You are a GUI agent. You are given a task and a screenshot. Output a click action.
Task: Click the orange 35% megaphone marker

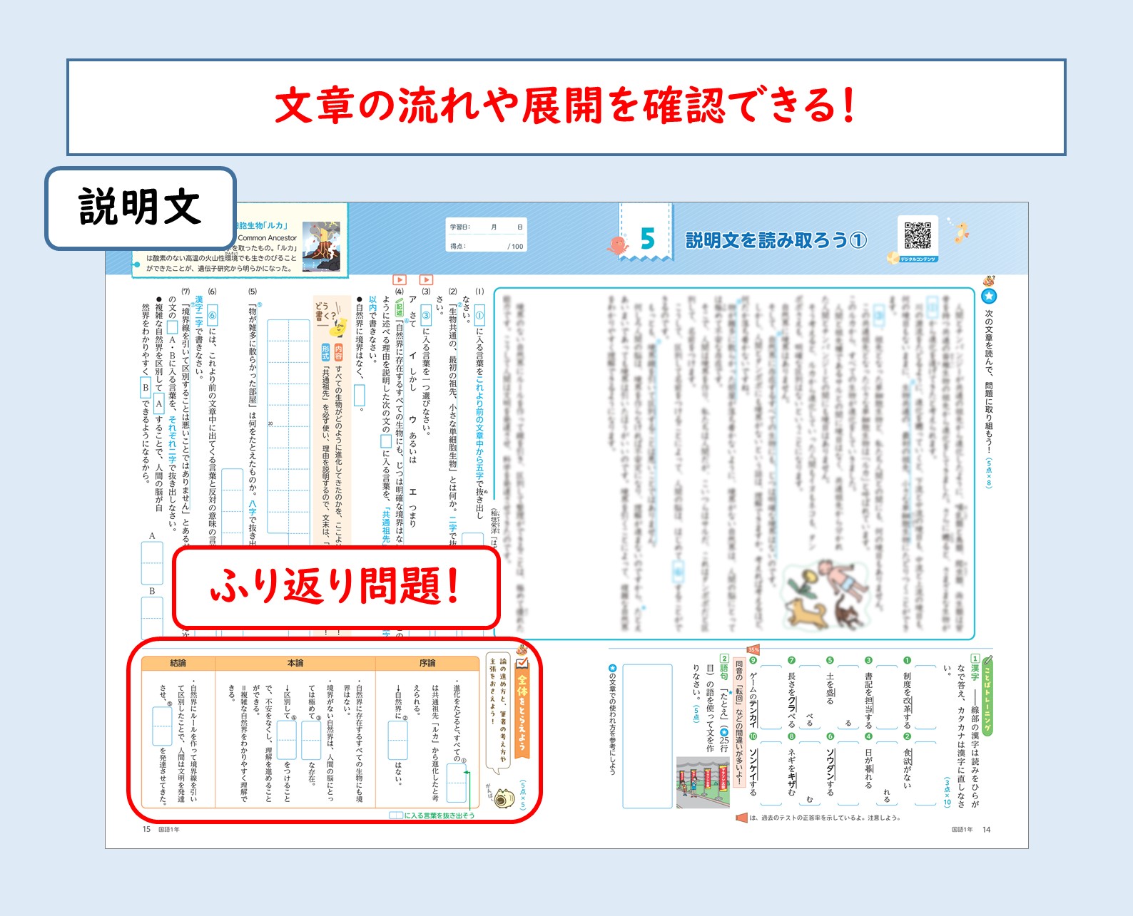click(753, 649)
